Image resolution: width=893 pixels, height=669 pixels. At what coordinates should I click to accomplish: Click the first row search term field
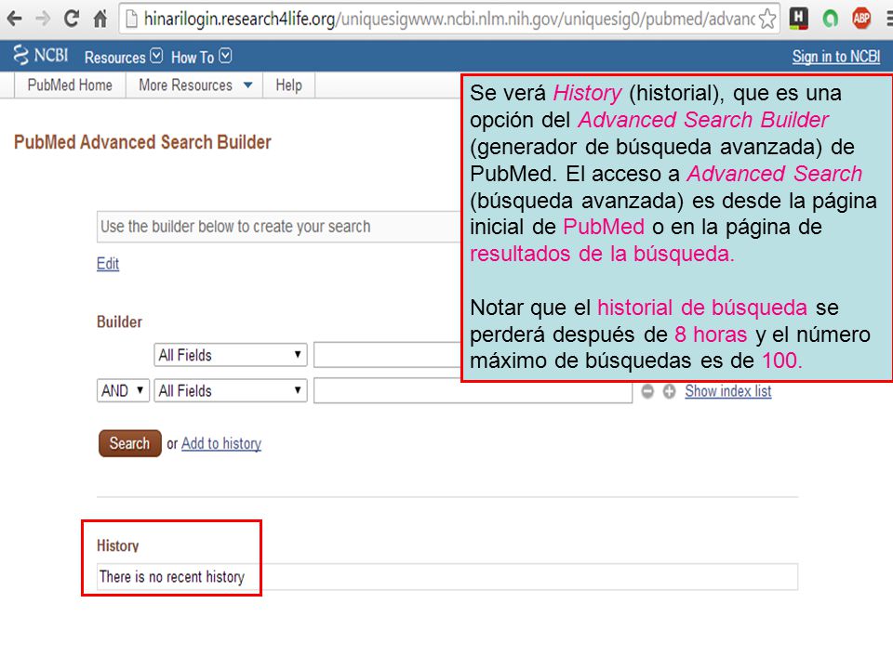[x=387, y=355]
